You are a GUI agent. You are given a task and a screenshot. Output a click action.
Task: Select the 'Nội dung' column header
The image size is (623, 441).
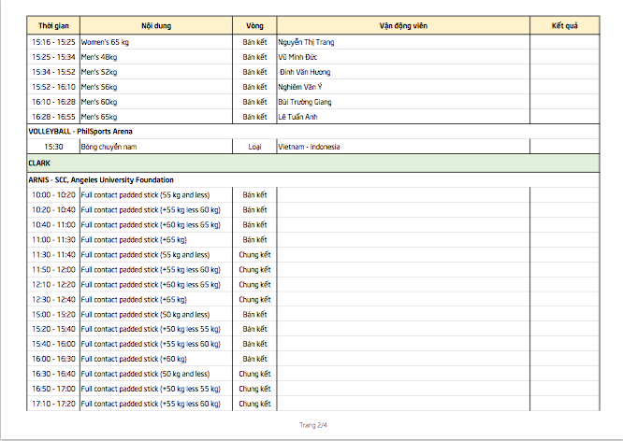[x=155, y=25]
